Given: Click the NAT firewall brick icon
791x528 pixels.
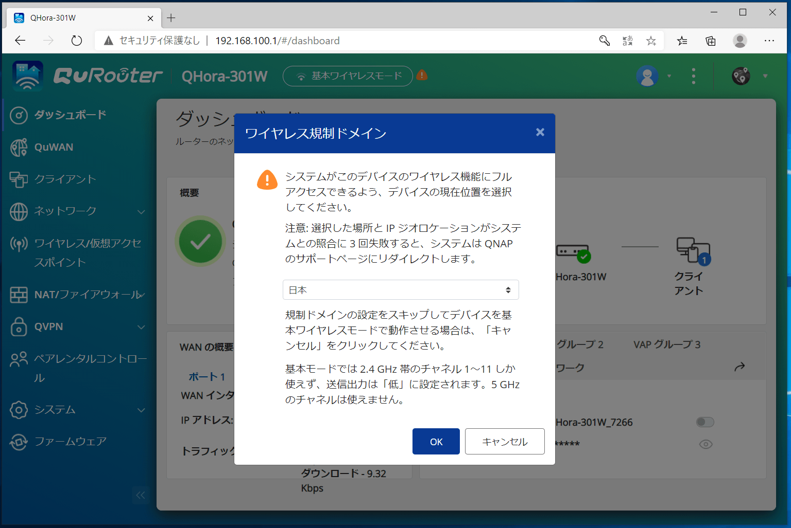Looking at the screenshot, I should pyautogui.click(x=19, y=295).
